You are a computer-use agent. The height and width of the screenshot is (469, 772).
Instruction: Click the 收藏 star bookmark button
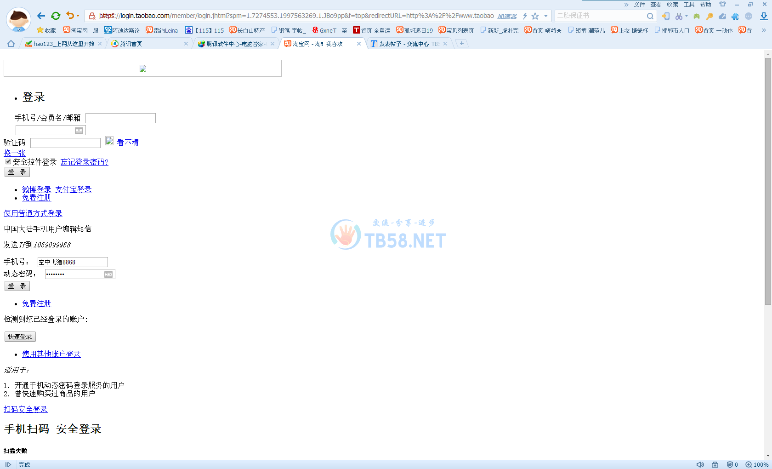click(x=46, y=30)
